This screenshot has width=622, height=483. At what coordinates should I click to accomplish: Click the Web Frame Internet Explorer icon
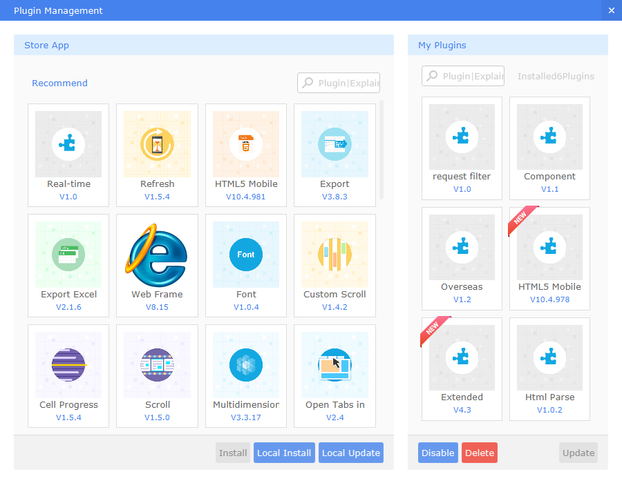(157, 255)
